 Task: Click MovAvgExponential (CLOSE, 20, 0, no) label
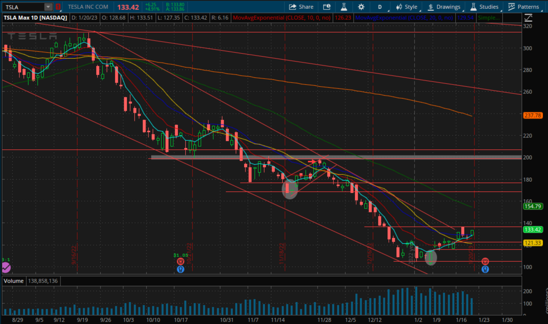click(x=404, y=18)
